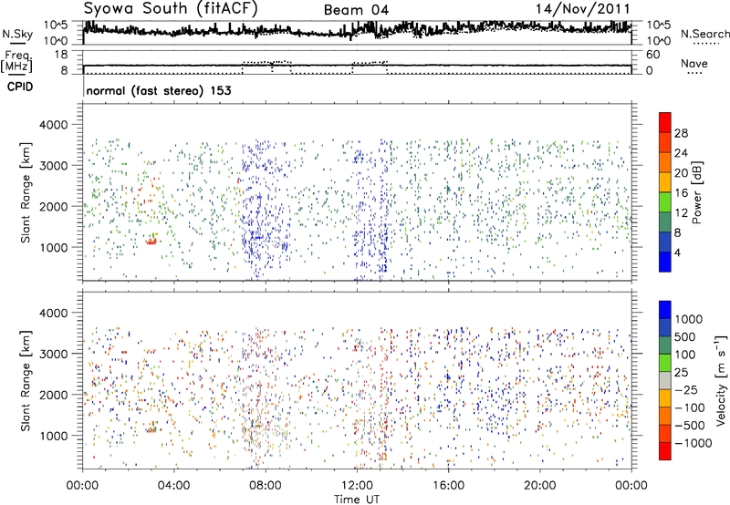Click the '12:00' time tick label
Screen dimensions: 730x505
[357, 486]
